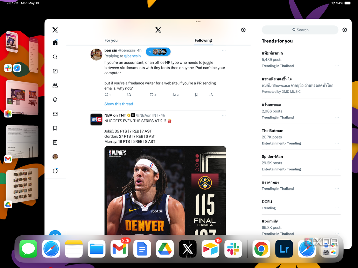Image resolution: width=358 pixels, height=268 pixels.
Task: Switch to Slack and Safari stage group
Action: pos(22,52)
